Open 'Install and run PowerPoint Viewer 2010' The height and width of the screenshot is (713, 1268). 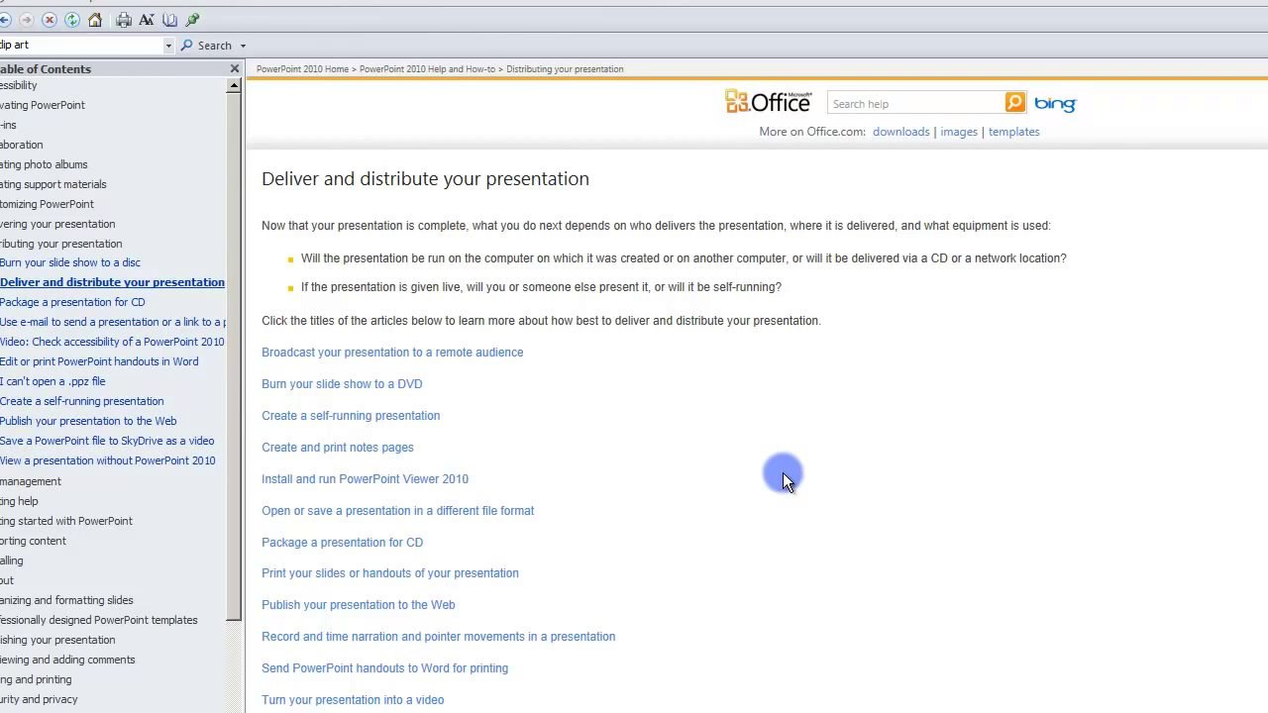pyautogui.click(x=365, y=479)
